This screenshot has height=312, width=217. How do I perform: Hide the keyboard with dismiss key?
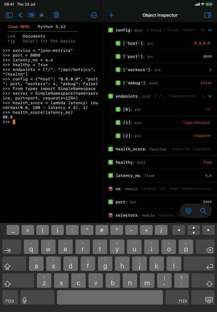pyautogui.click(x=203, y=297)
